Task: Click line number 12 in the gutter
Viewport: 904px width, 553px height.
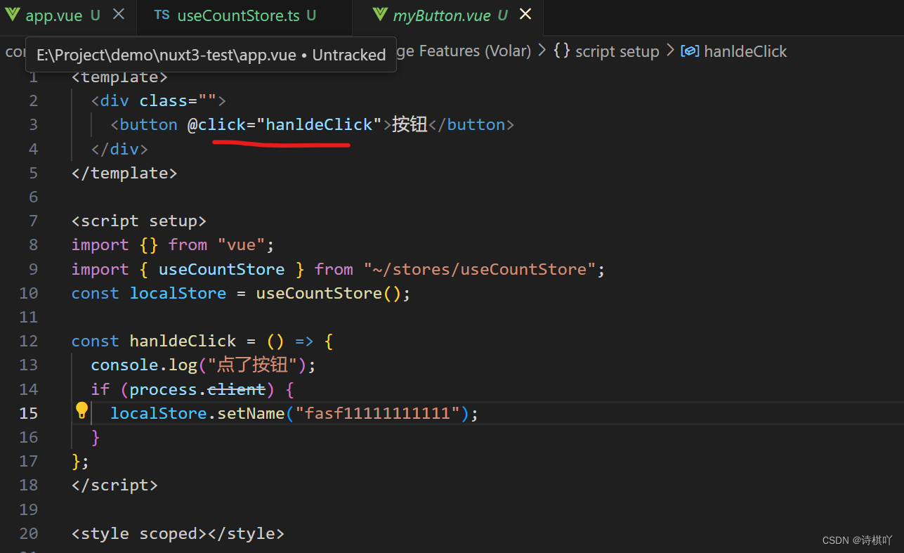Action: [28, 341]
